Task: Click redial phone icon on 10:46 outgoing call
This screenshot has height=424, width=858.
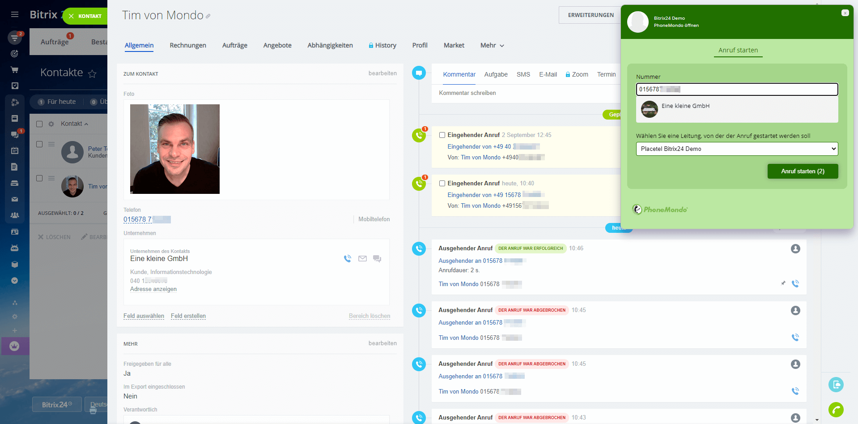Action: [x=795, y=284]
